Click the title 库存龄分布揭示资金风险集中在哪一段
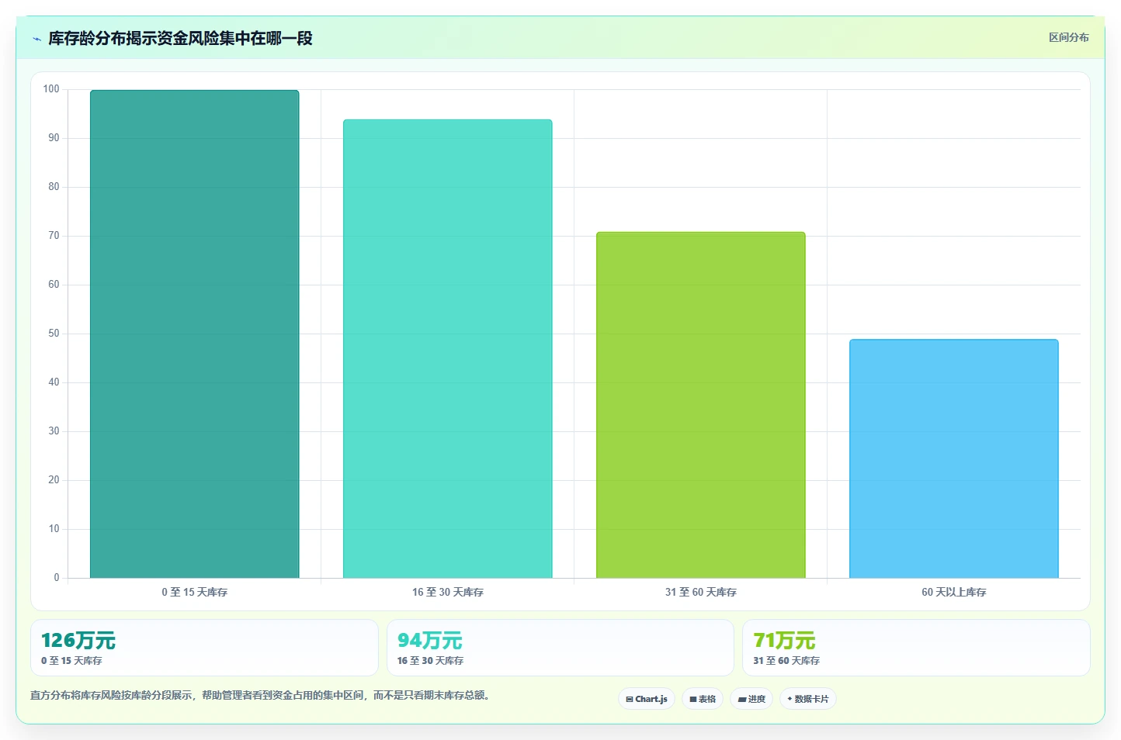The height and width of the screenshot is (740, 1121). (x=180, y=39)
